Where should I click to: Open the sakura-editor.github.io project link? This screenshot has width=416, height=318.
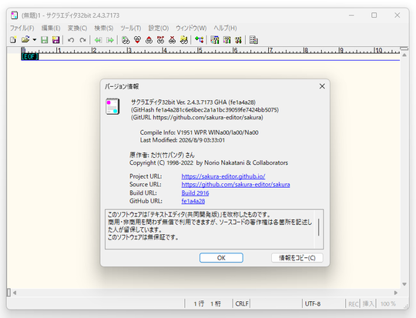[x=223, y=176]
